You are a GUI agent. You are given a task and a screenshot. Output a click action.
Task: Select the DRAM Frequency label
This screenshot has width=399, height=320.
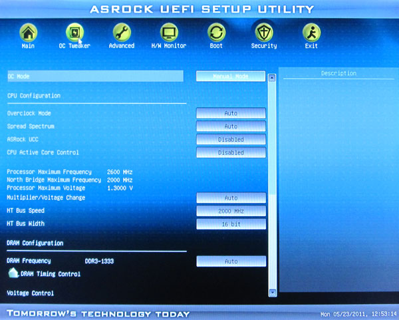coord(29,261)
